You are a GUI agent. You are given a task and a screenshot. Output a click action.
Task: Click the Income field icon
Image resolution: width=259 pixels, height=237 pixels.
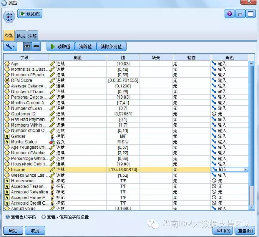[x=7, y=169]
